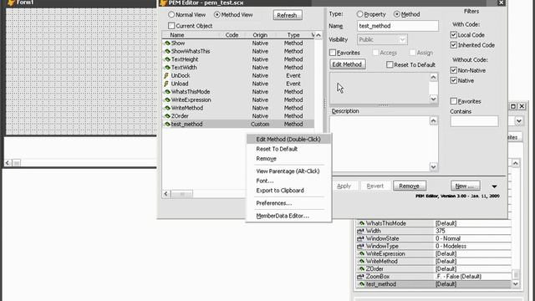The image size is (535, 301).
Task: Click the New ... button
Action: pyautogui.click(x=465, y=186)
